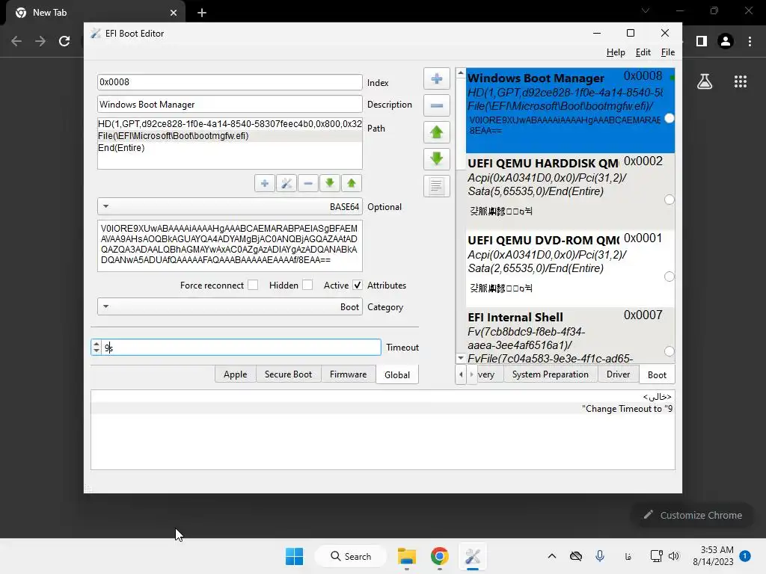Switch to the System Preparation tab
The width and height of the screenshot is (766, 574).
(x=550, y=374)
